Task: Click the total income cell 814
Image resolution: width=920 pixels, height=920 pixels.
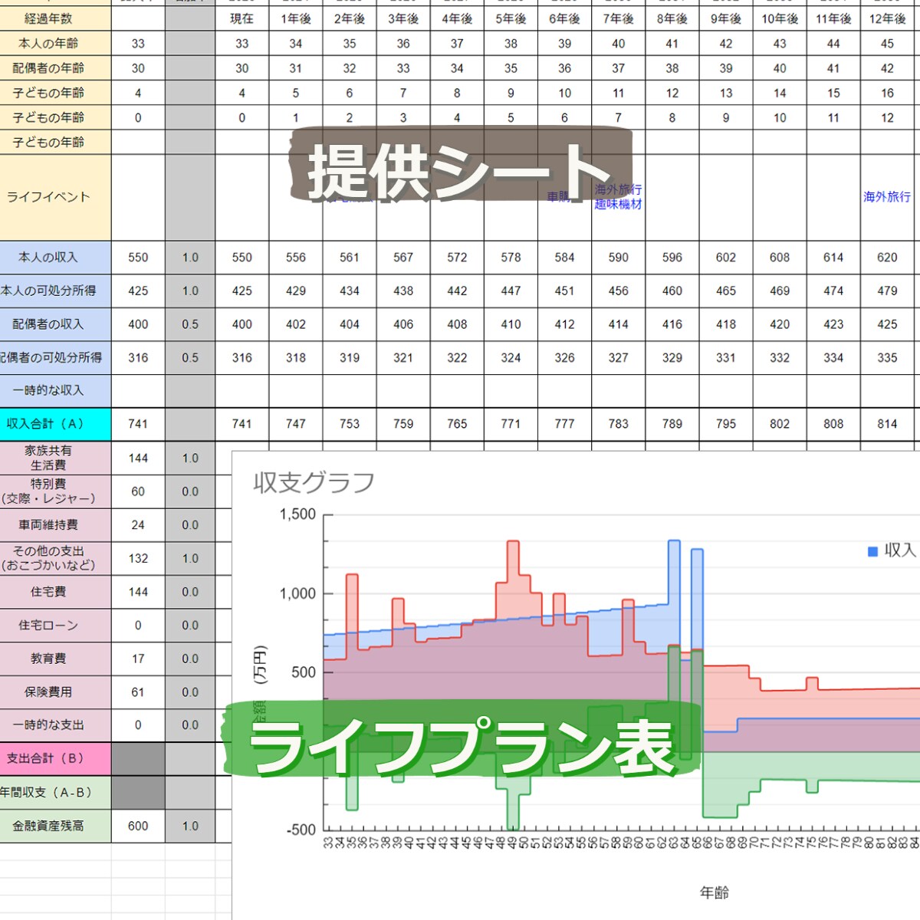Action: (887, 424)
